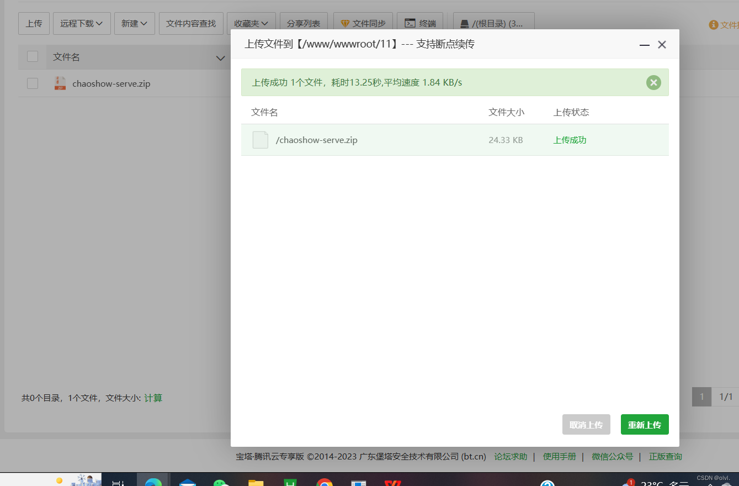Go to page 1 in pagination
Image resolution: width=739 pixels, height=486 pixels.
pos(702,397)
